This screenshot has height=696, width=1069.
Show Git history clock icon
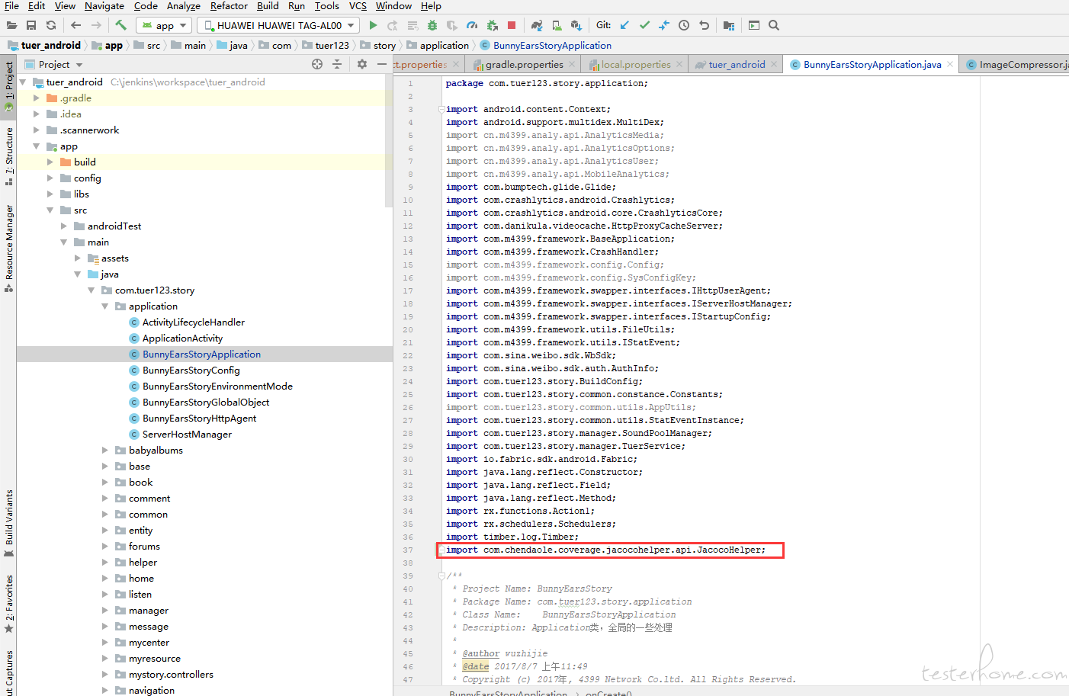(x=684, y=25)
